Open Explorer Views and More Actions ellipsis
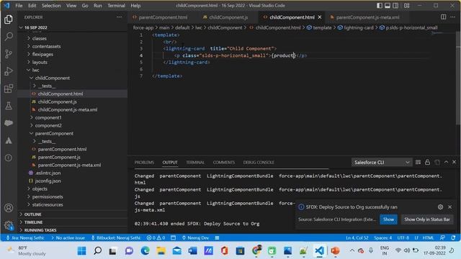The height and width of the screenshot is (259, 461). [119, 17]
